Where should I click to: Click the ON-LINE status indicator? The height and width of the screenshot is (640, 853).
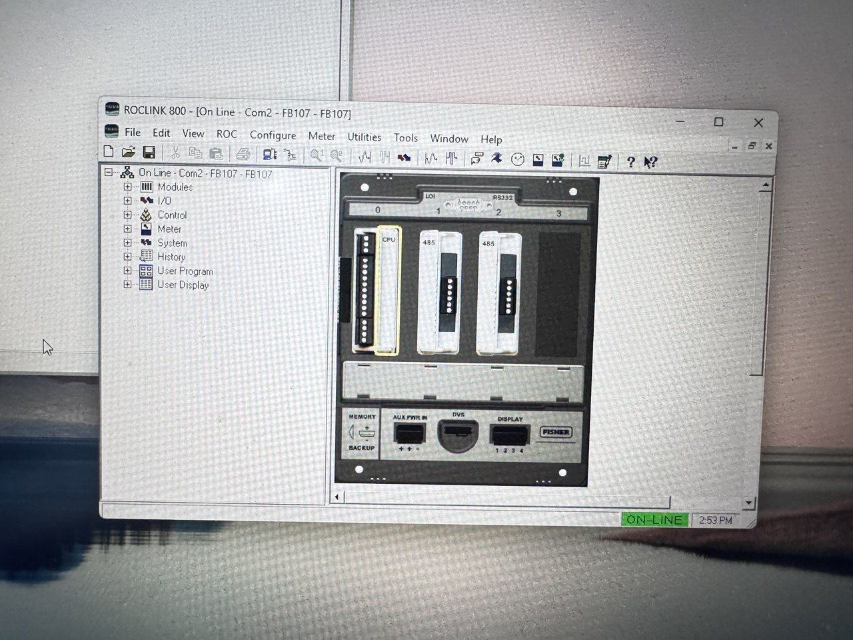(654, 519)
